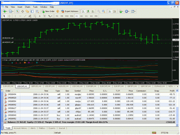Click the terminal orders vertical scrollbar
Viewport: 180px width, 135px height.
[x=177, y=107]
